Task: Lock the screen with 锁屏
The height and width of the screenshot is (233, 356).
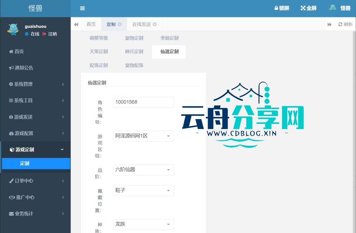Action: point(282,9)
